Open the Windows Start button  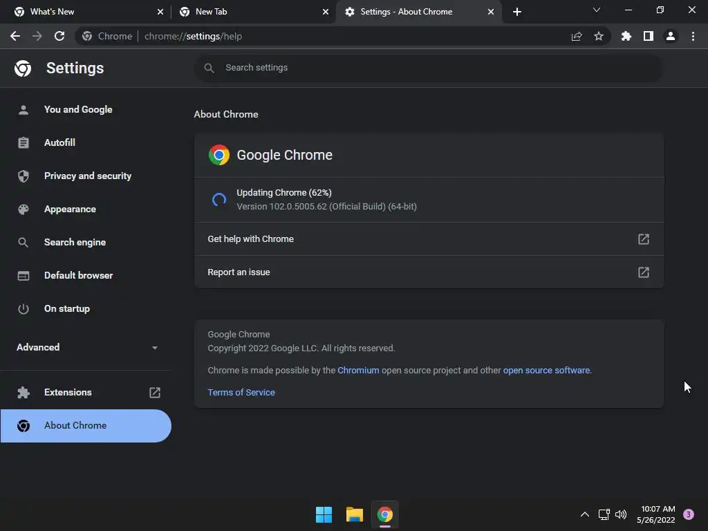click(324, 514)
